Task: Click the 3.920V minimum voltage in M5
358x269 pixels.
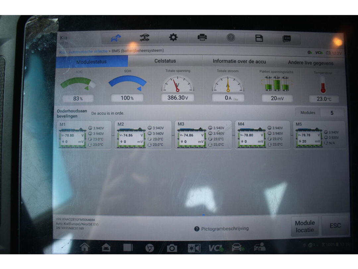Action: (333, 138)
